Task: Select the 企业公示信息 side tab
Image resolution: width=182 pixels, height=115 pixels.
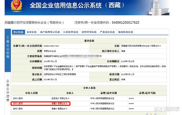Action: point(8,91)
